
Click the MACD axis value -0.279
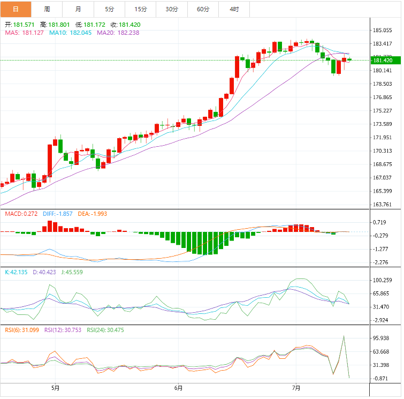[380, 236]
